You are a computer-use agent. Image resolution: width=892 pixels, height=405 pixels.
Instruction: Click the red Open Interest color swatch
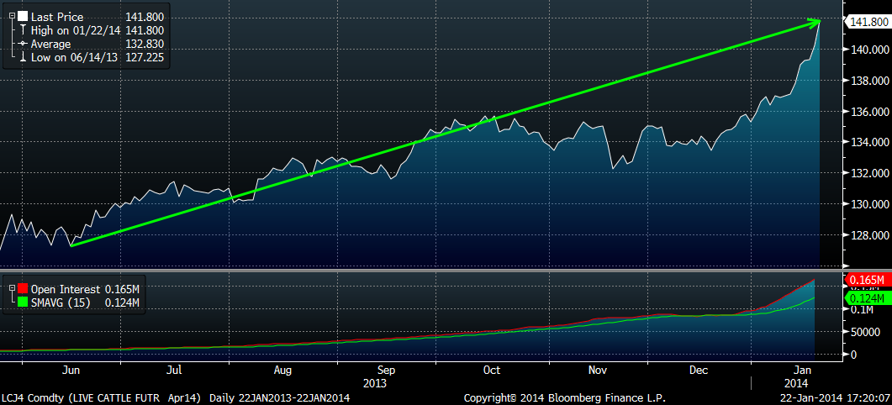coord(23,289)
